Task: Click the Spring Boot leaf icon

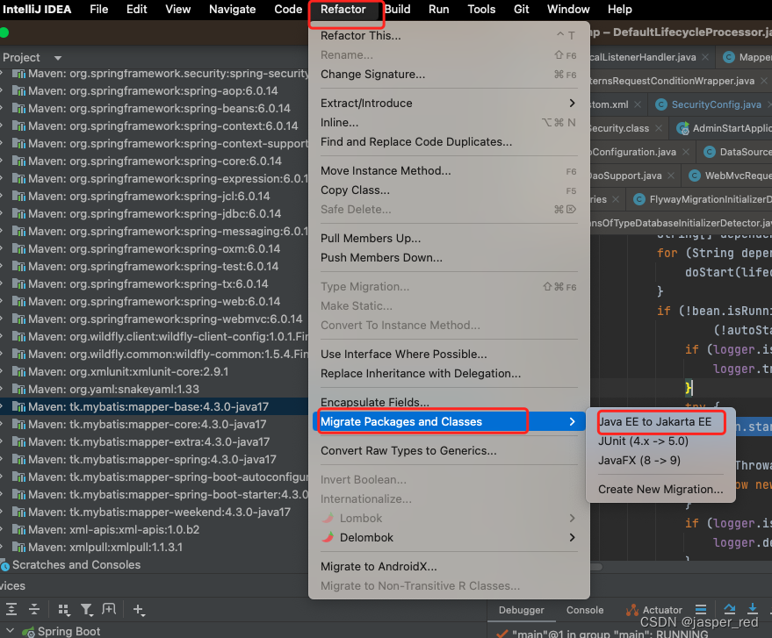Action: click(29, 632)
